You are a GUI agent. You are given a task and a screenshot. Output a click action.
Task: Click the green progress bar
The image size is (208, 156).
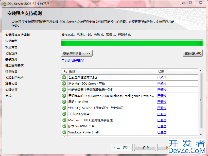click(132, 43)
